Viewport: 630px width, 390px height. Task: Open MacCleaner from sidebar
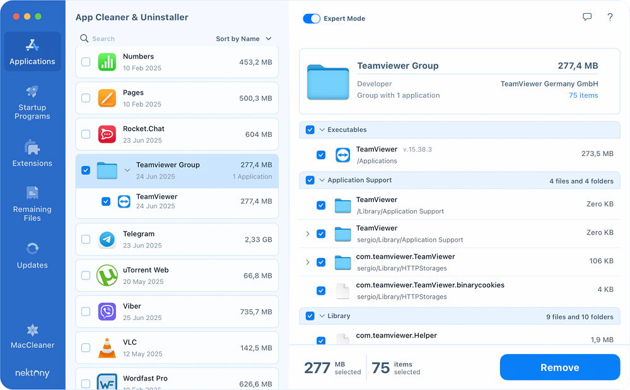[x=33, y=336]
